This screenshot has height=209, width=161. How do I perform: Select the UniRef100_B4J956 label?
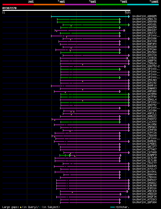(145, 124)
